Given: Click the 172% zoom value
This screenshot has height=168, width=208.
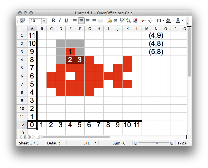Looking at the screenshot, I should (182, 143).
